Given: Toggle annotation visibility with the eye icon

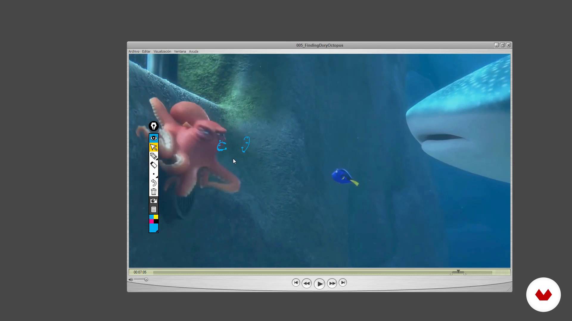Looking at the screenshot, I should pos(154,138).
